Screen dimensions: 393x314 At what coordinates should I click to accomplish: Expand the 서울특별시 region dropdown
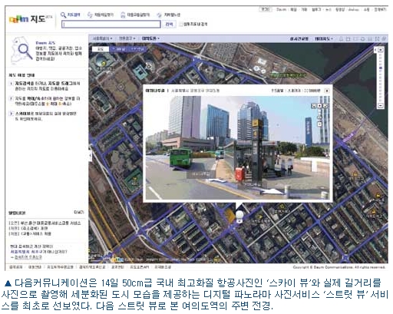pos(102,38)
